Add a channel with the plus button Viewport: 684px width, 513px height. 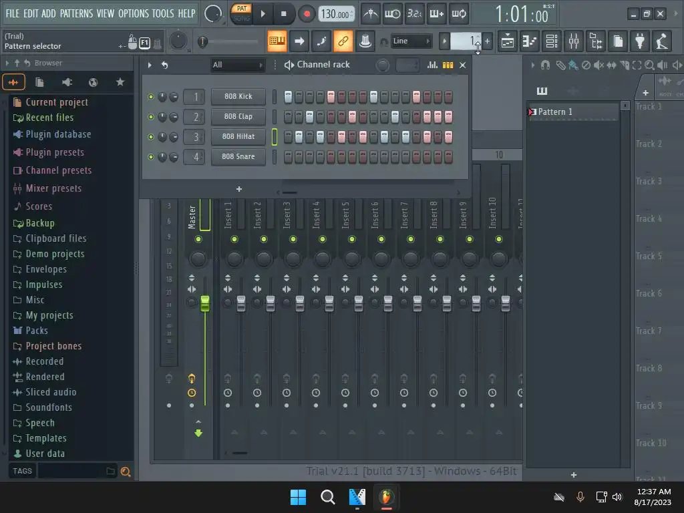(239, 189)
